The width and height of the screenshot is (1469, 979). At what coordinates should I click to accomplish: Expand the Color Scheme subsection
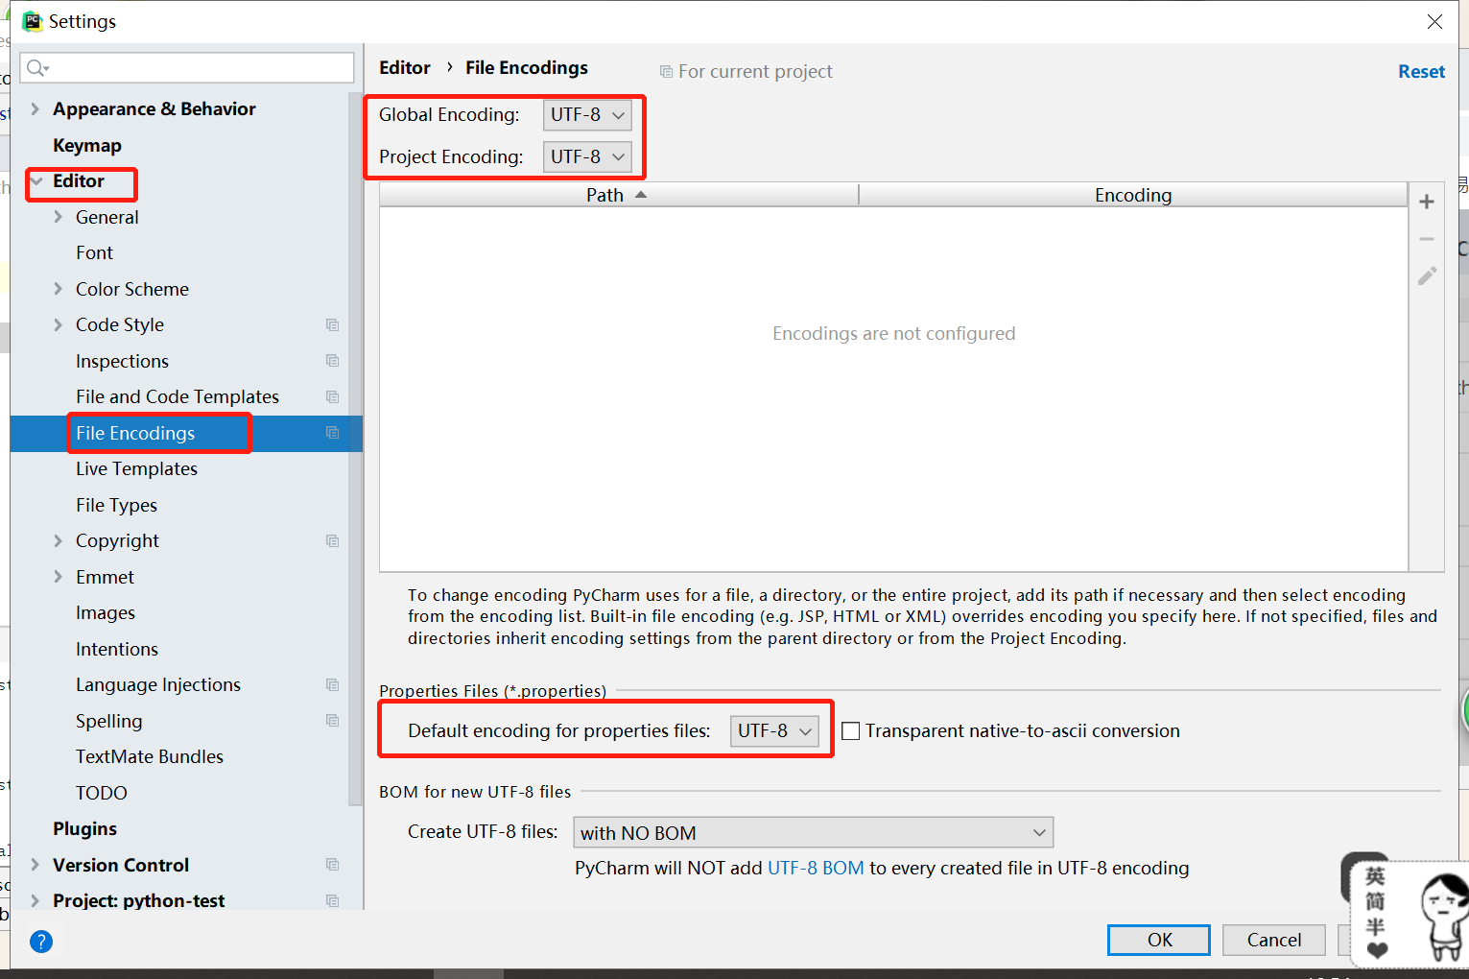59,289
